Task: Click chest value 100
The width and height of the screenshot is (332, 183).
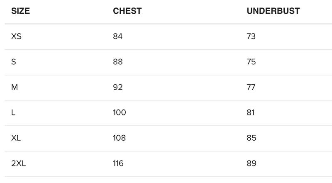Action: tap(119, 112)
